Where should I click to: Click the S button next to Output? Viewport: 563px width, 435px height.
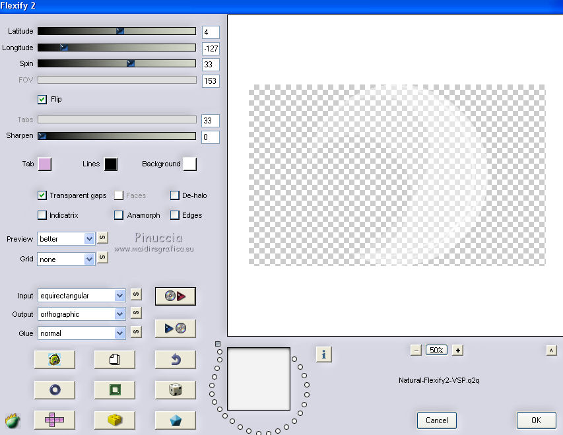click(136, 313)
